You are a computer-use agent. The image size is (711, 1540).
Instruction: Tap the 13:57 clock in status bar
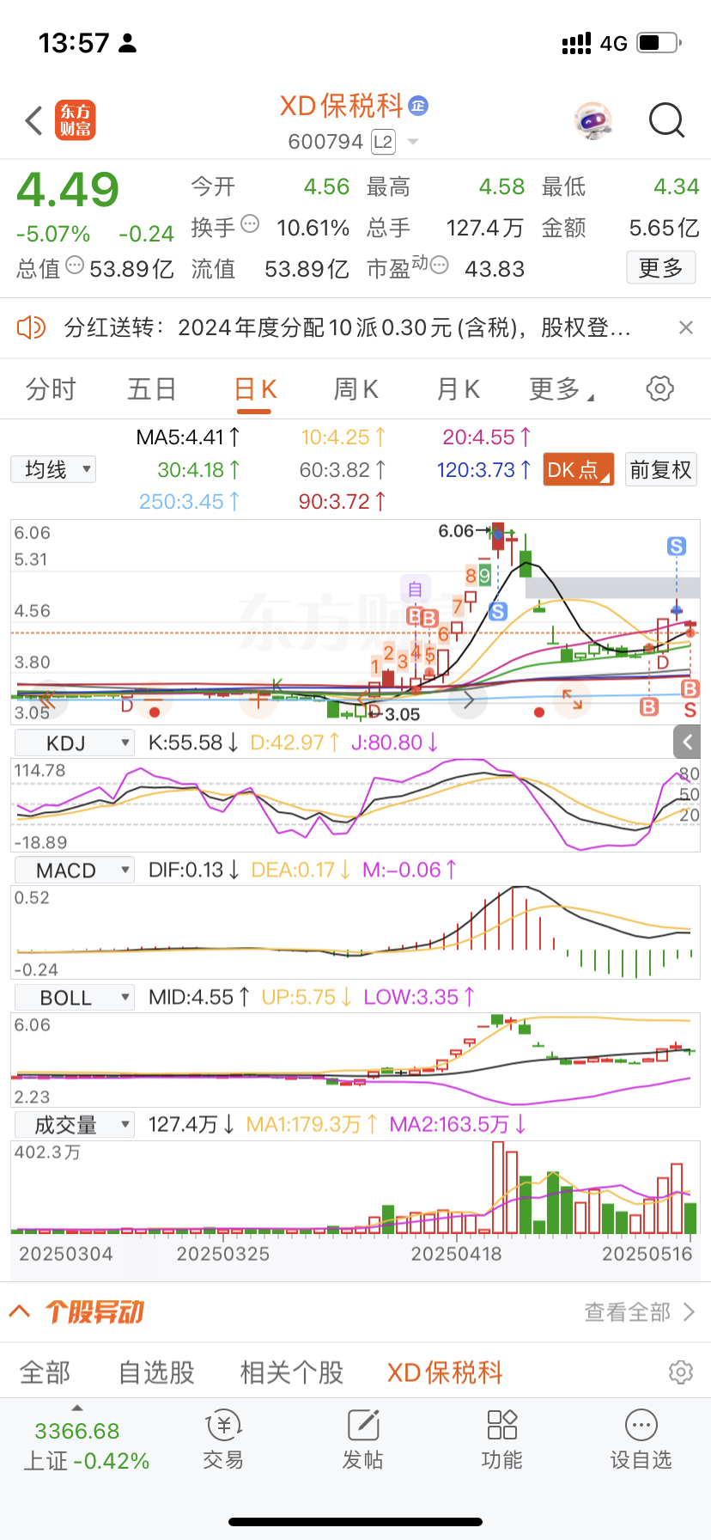74,42
